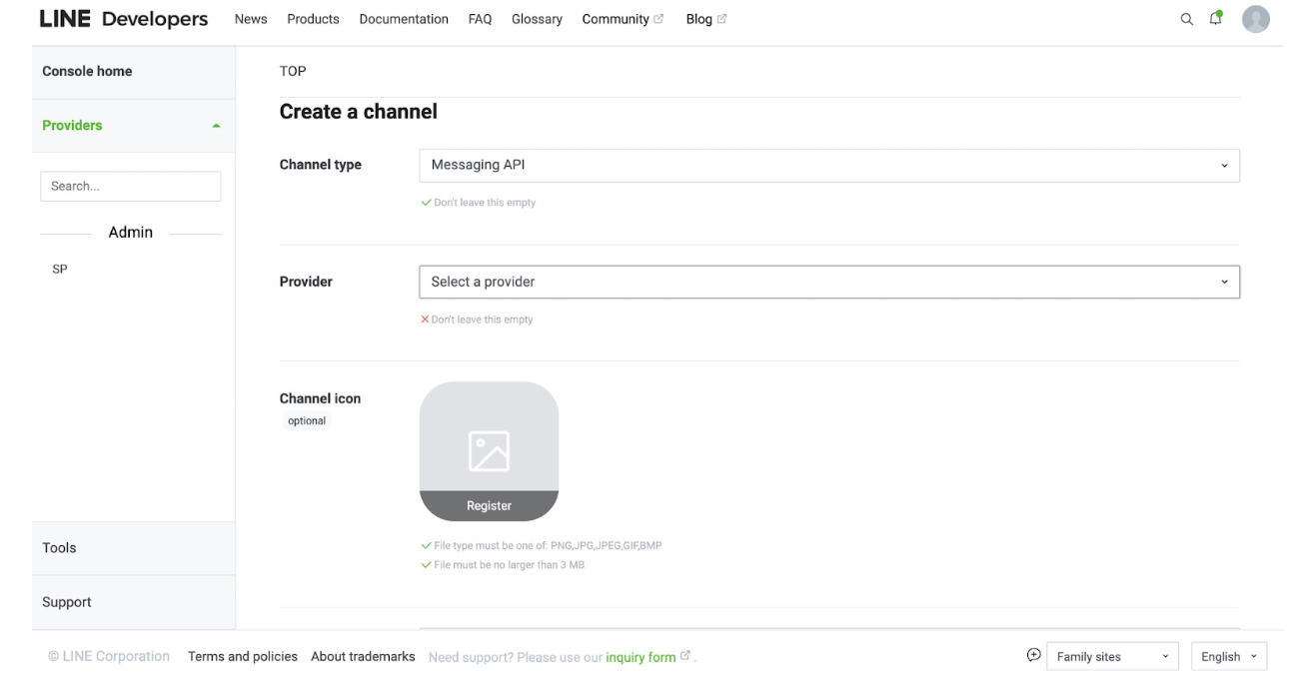Click the File type must be one of note
The width and height of the screenshot is (1295, 679).
point(542,546)
